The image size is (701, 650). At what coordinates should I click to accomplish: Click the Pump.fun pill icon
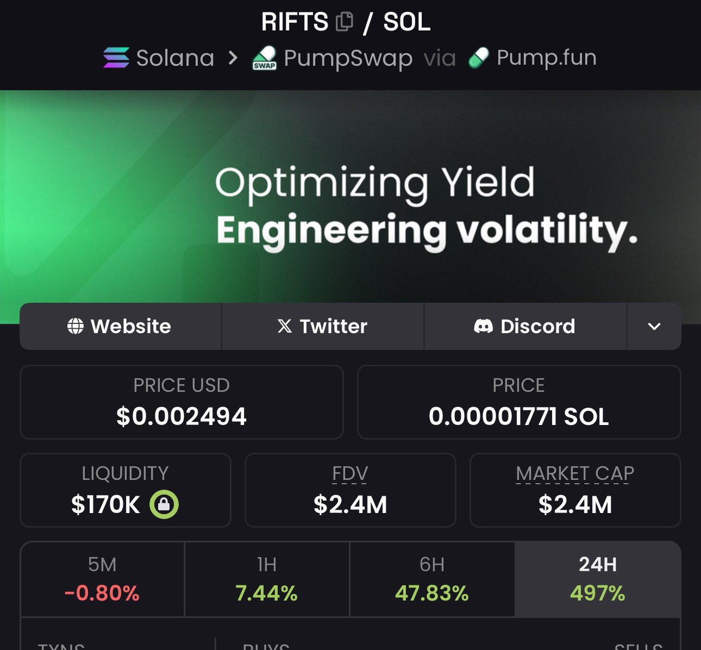point(479,58)
